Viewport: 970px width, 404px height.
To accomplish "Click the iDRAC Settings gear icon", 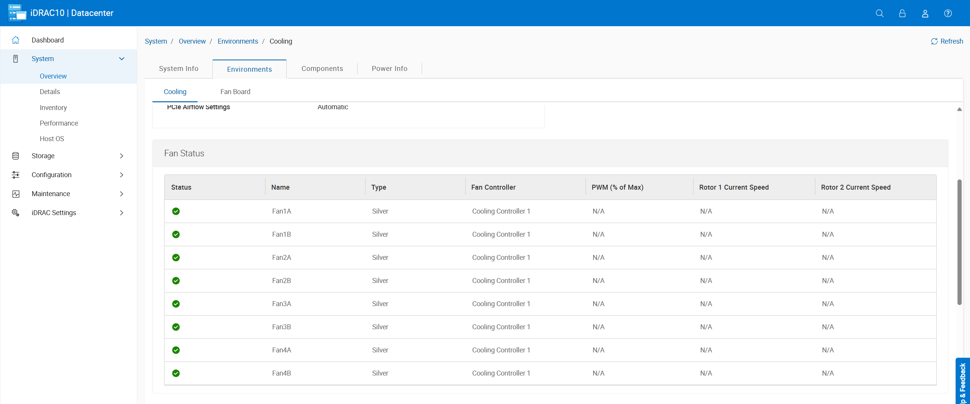I will click(16, 213).
